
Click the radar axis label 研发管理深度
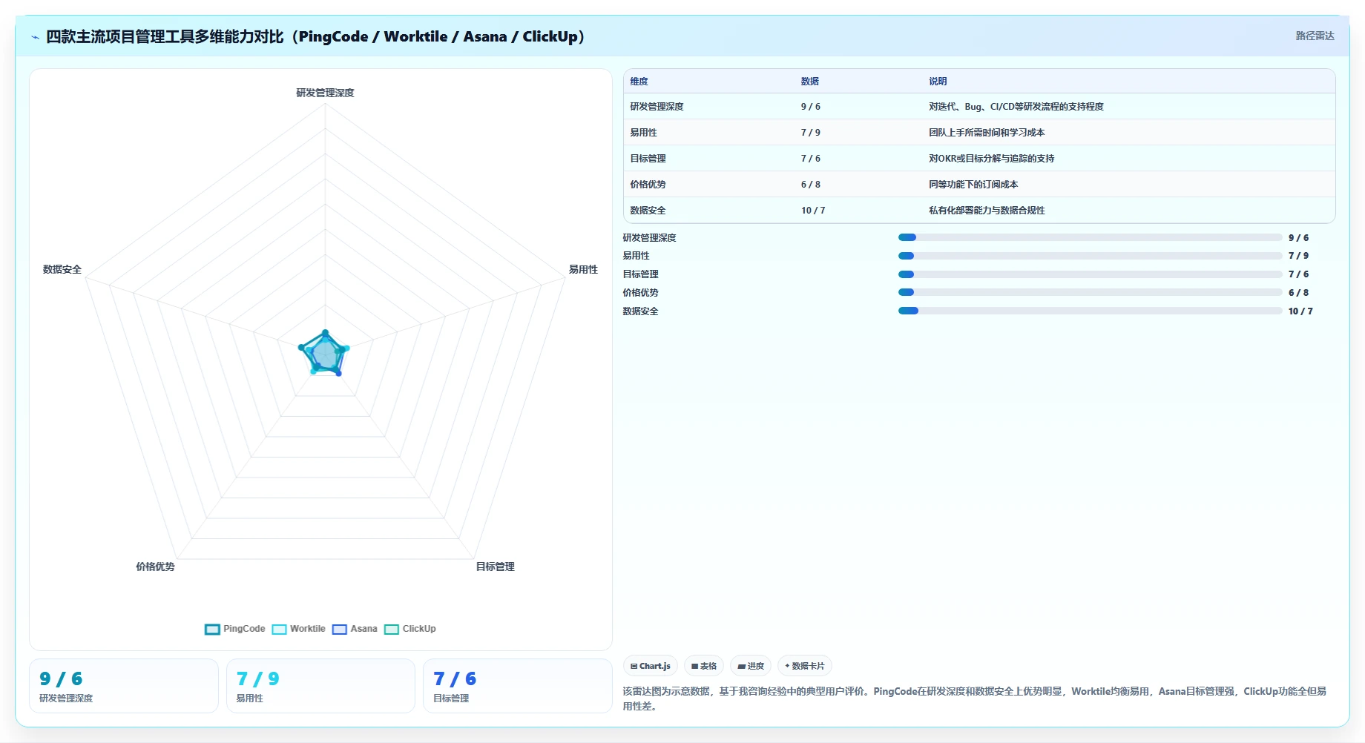tap(325, 93)
